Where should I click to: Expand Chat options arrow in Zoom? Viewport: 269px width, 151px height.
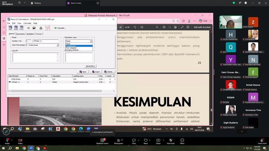138,140
